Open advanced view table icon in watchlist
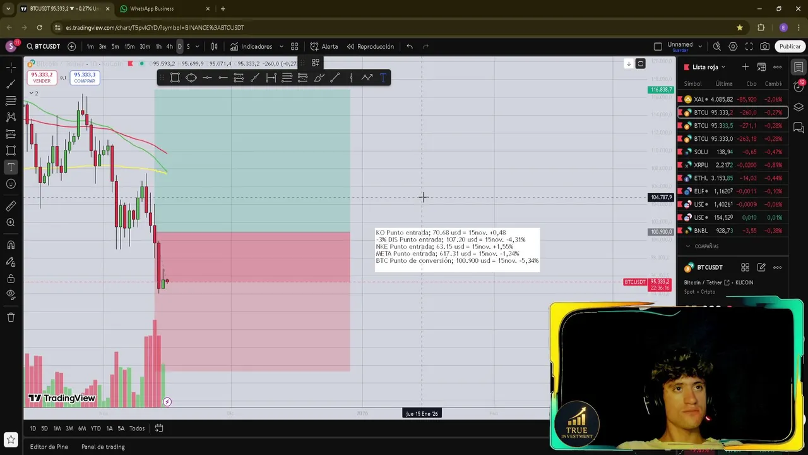 [761, 67]
